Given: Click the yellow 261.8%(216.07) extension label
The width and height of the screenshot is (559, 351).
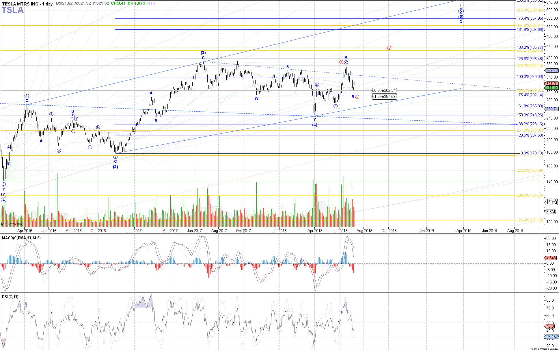Looking at the screenshot, I should click(530, 130).
